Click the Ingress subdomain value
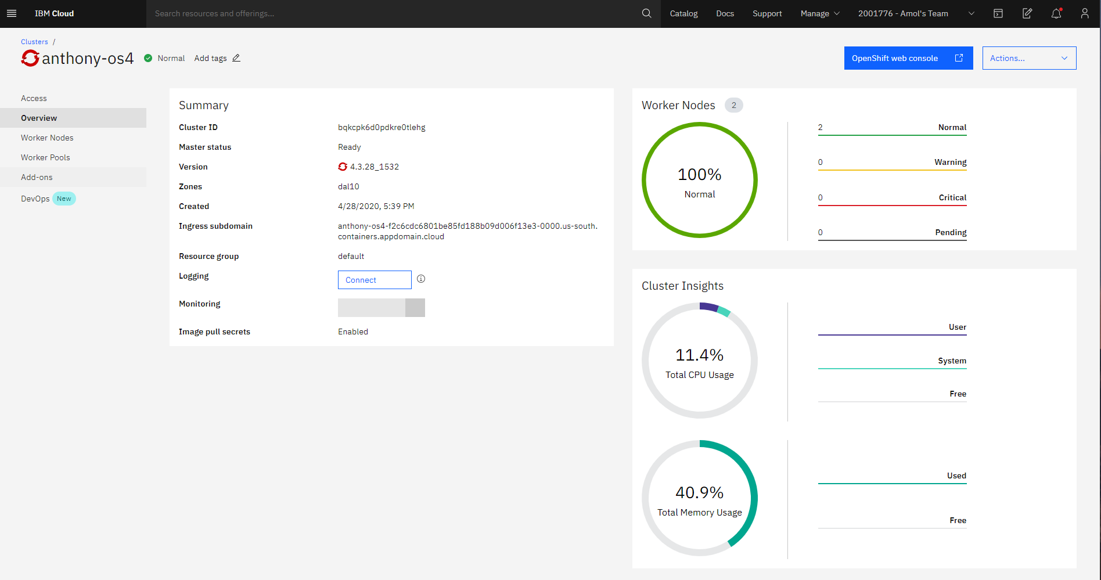 tap(468, 231)
